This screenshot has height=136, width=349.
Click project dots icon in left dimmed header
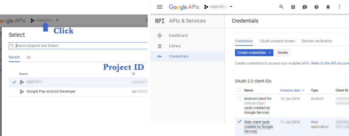(32, 21)
